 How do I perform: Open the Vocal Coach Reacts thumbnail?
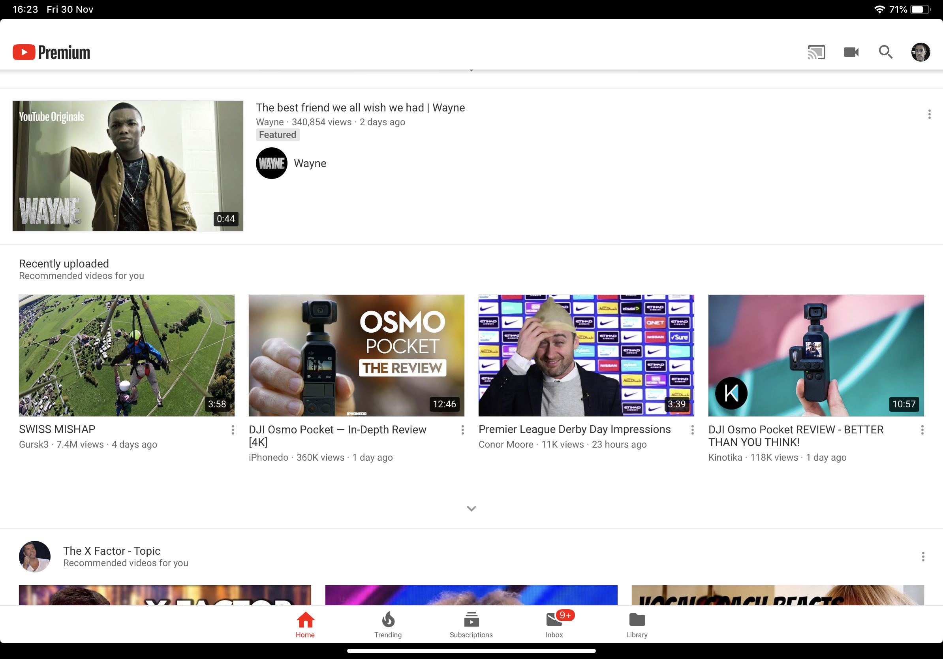[778, 595]
